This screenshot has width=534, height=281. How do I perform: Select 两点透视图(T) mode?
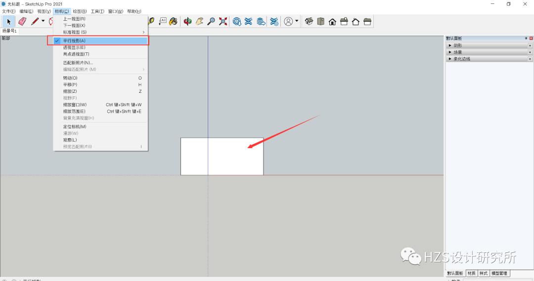click(100, 54)
